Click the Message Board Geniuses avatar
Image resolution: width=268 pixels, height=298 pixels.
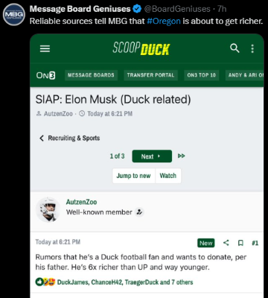14,14
